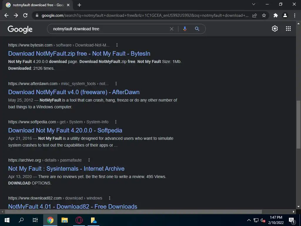
Task: Open NotMyFault 4.01 Download82 link
Action: pyautogui.click(x=73, y=207)
